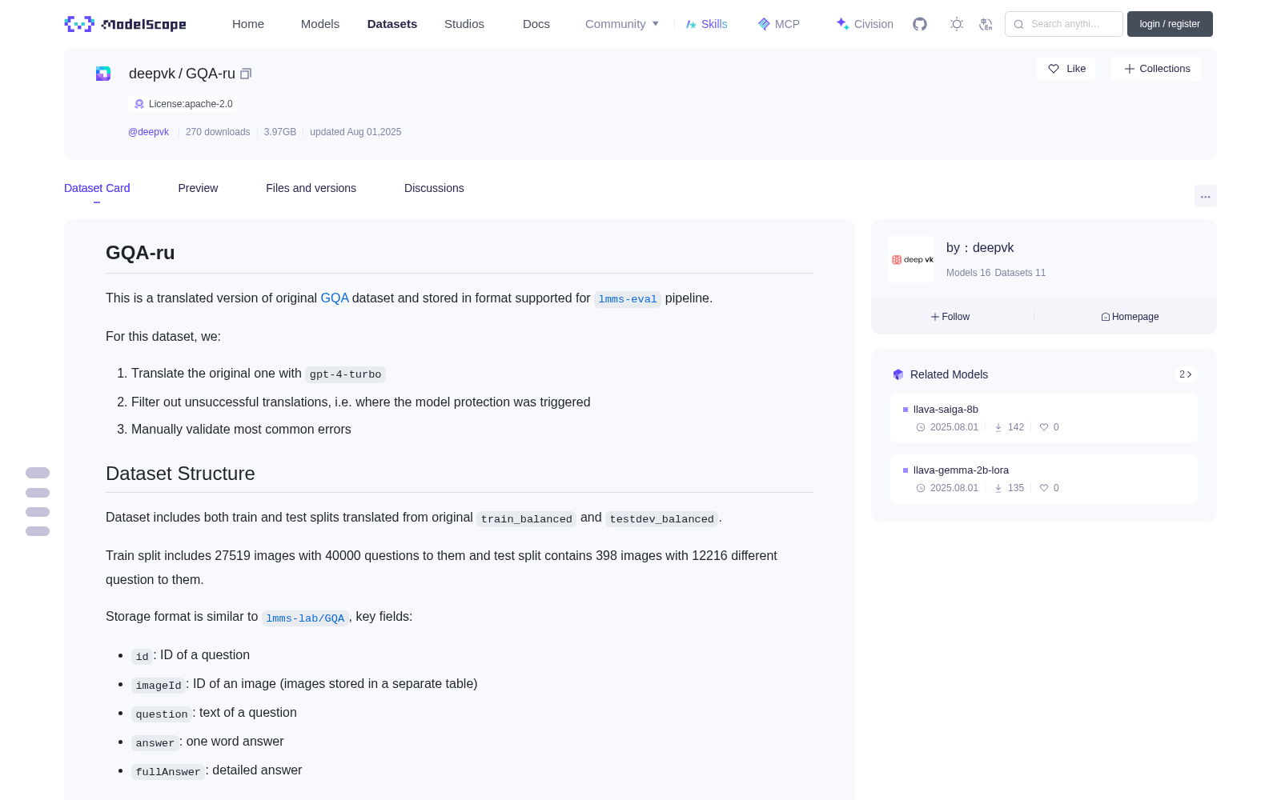Copy dataset name with the copy icon

pos(246,74)
